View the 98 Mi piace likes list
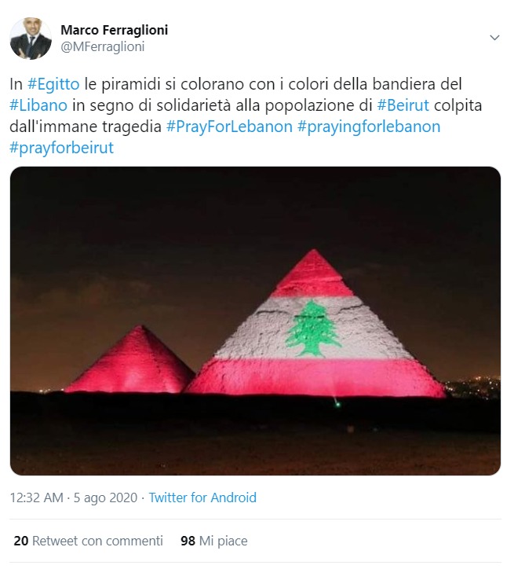514x569 pixels. point(214,541)
